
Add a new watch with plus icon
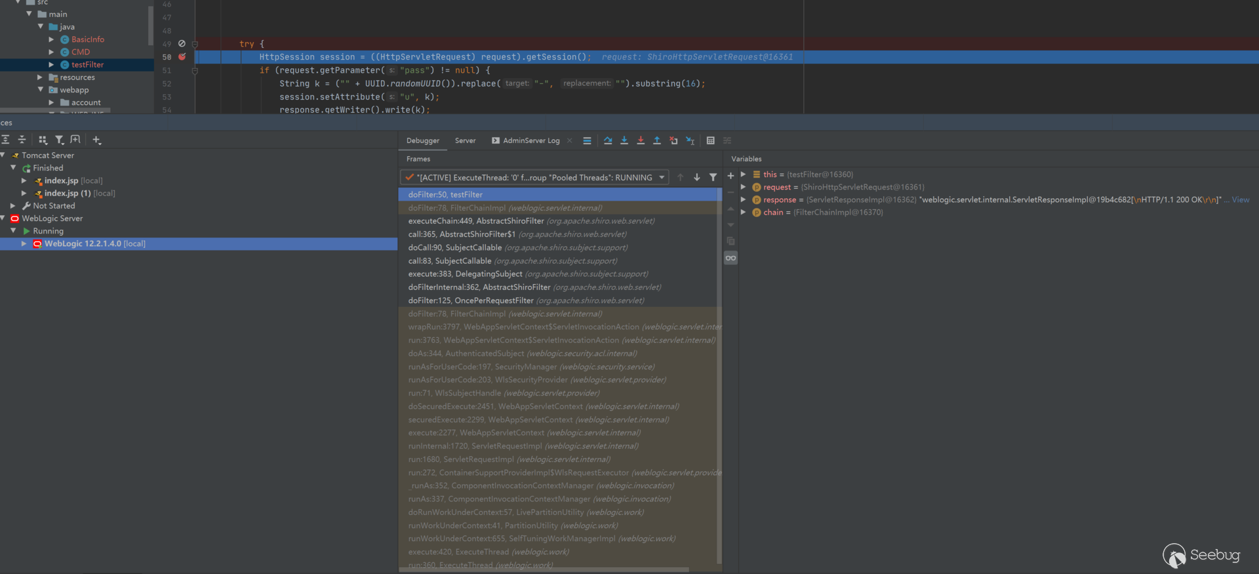(x=730, y=176)
